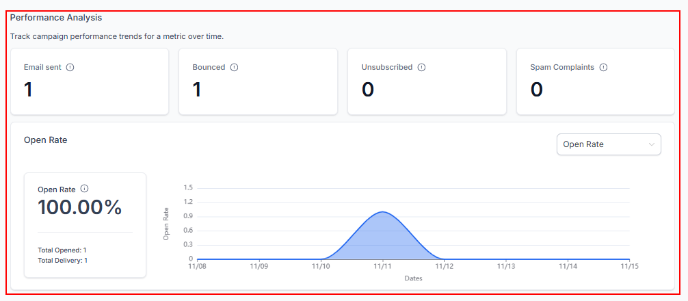Screen dimensions: 688x301
Task: Click the chart peak at 11/11
Action: (383, 212)
